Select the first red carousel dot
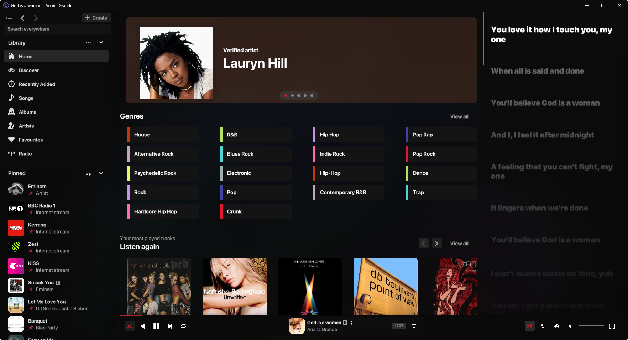628x340 pixels. point(286,95)
